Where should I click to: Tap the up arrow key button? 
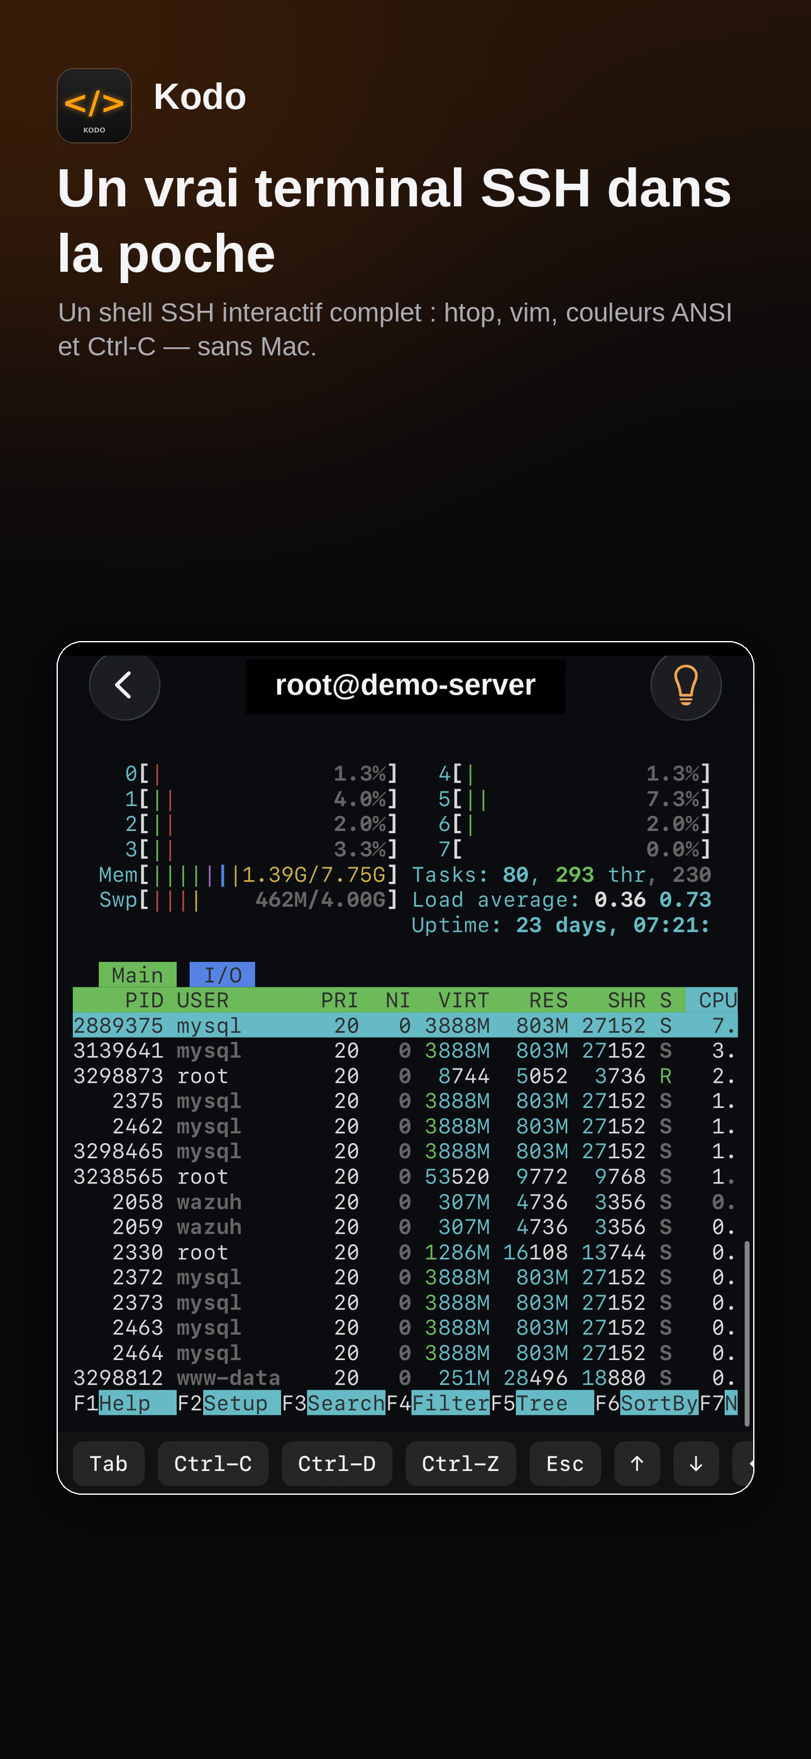(637, 1463)
